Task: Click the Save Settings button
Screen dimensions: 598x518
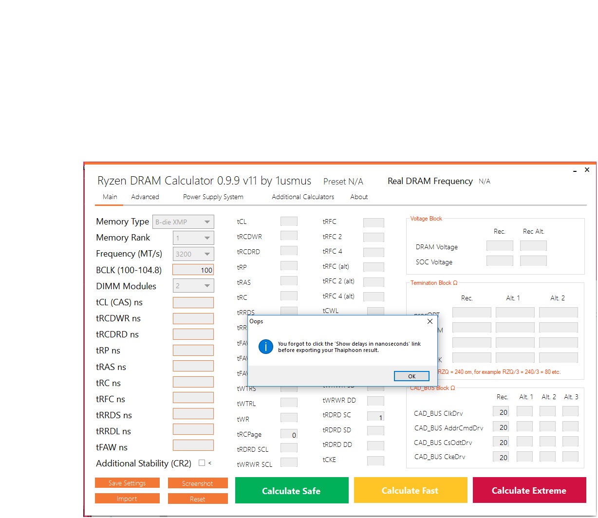Action: (x=127, y=483)
